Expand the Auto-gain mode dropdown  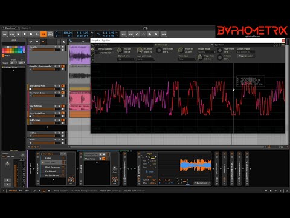(146, 59)
